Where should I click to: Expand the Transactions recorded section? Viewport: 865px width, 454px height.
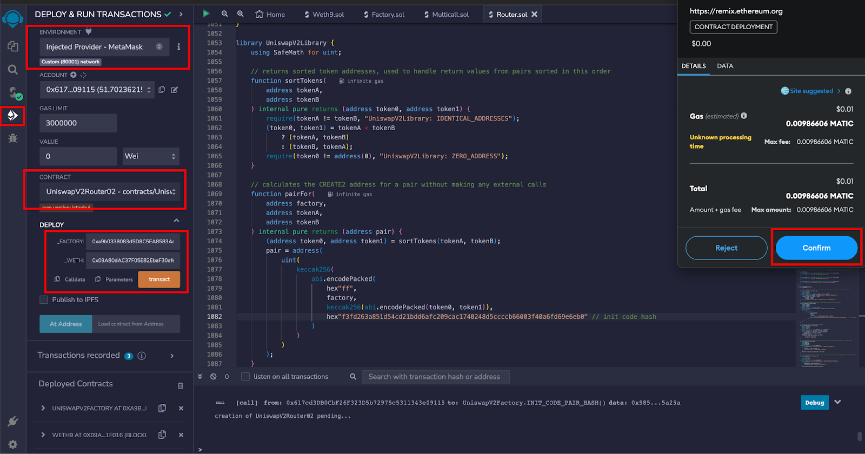pos(172,356)
